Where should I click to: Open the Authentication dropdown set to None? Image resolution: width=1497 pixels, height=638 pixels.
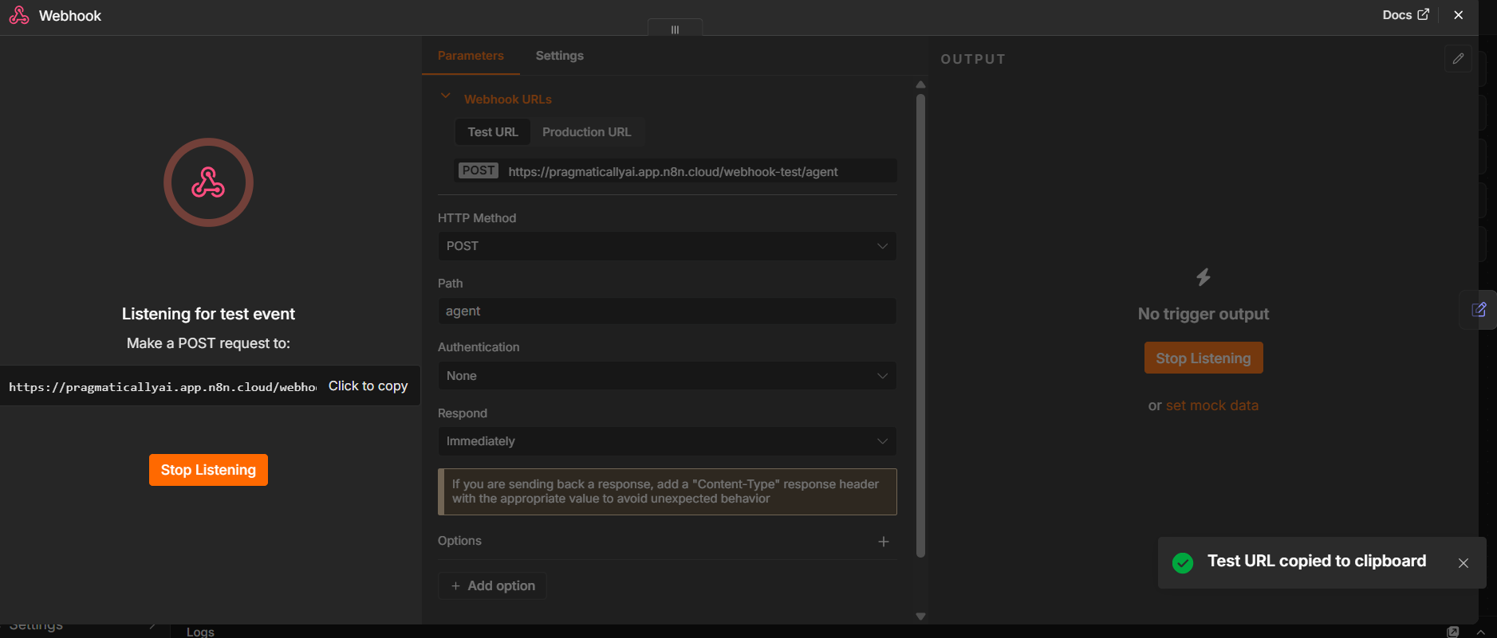(x=667, y=376)
